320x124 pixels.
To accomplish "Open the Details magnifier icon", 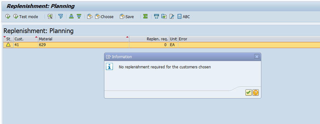I will pyautogui.click(x=50, y=17).
